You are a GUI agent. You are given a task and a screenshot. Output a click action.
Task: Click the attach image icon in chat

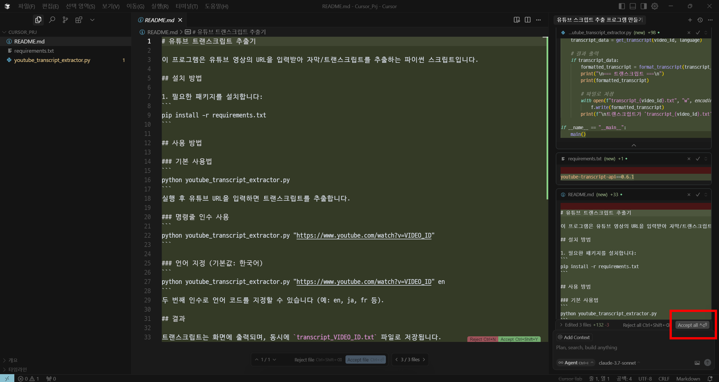[697, 363]
